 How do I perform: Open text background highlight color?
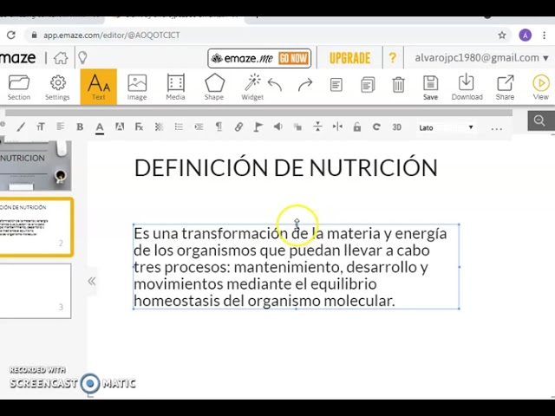tap(120, 127)
